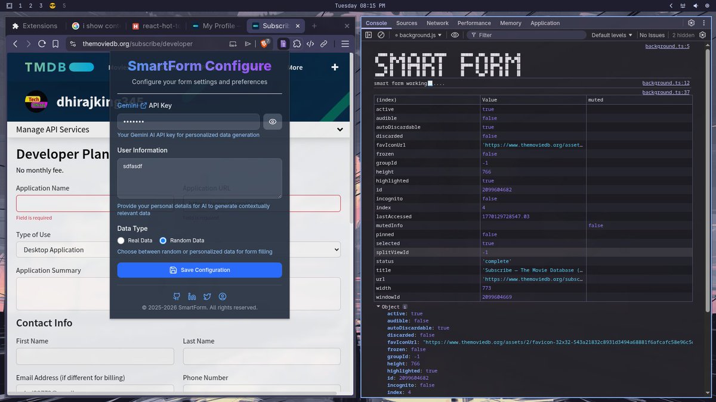Click the Application Summary text area

pyautogui.click(x=178, y=294)
